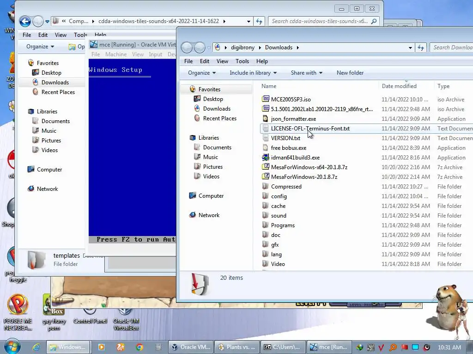Click search field in cdda window
The height and width of the screenshot is (354, 473).
tap(323, 21)
